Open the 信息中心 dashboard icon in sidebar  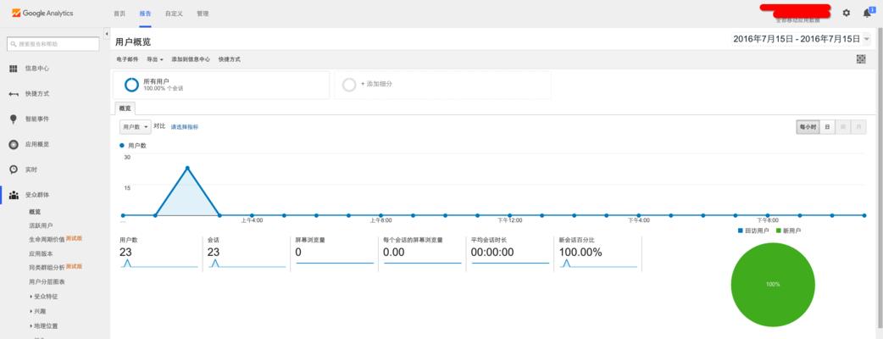[14, 69]
